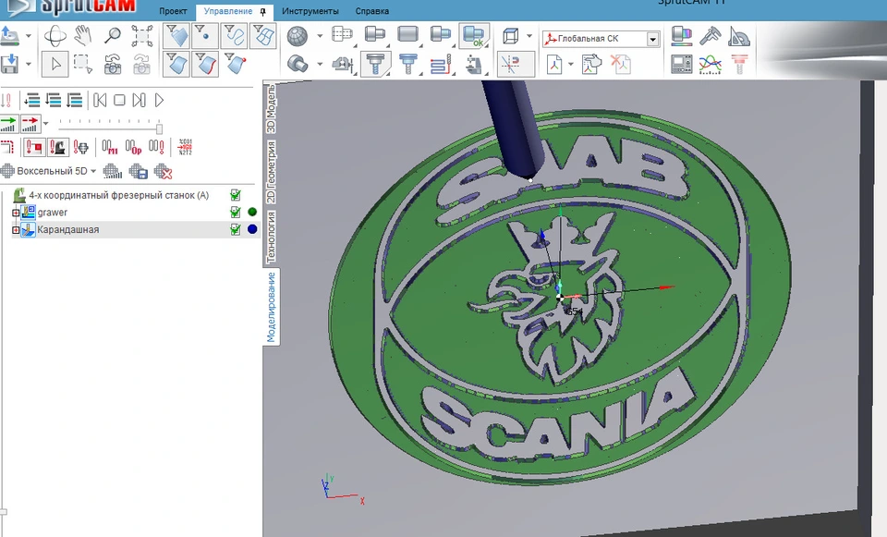This screenshot has width=887, height=537.
Task: Toggle the 4-х координатный станок checkmark
Action: click(236, 195)
